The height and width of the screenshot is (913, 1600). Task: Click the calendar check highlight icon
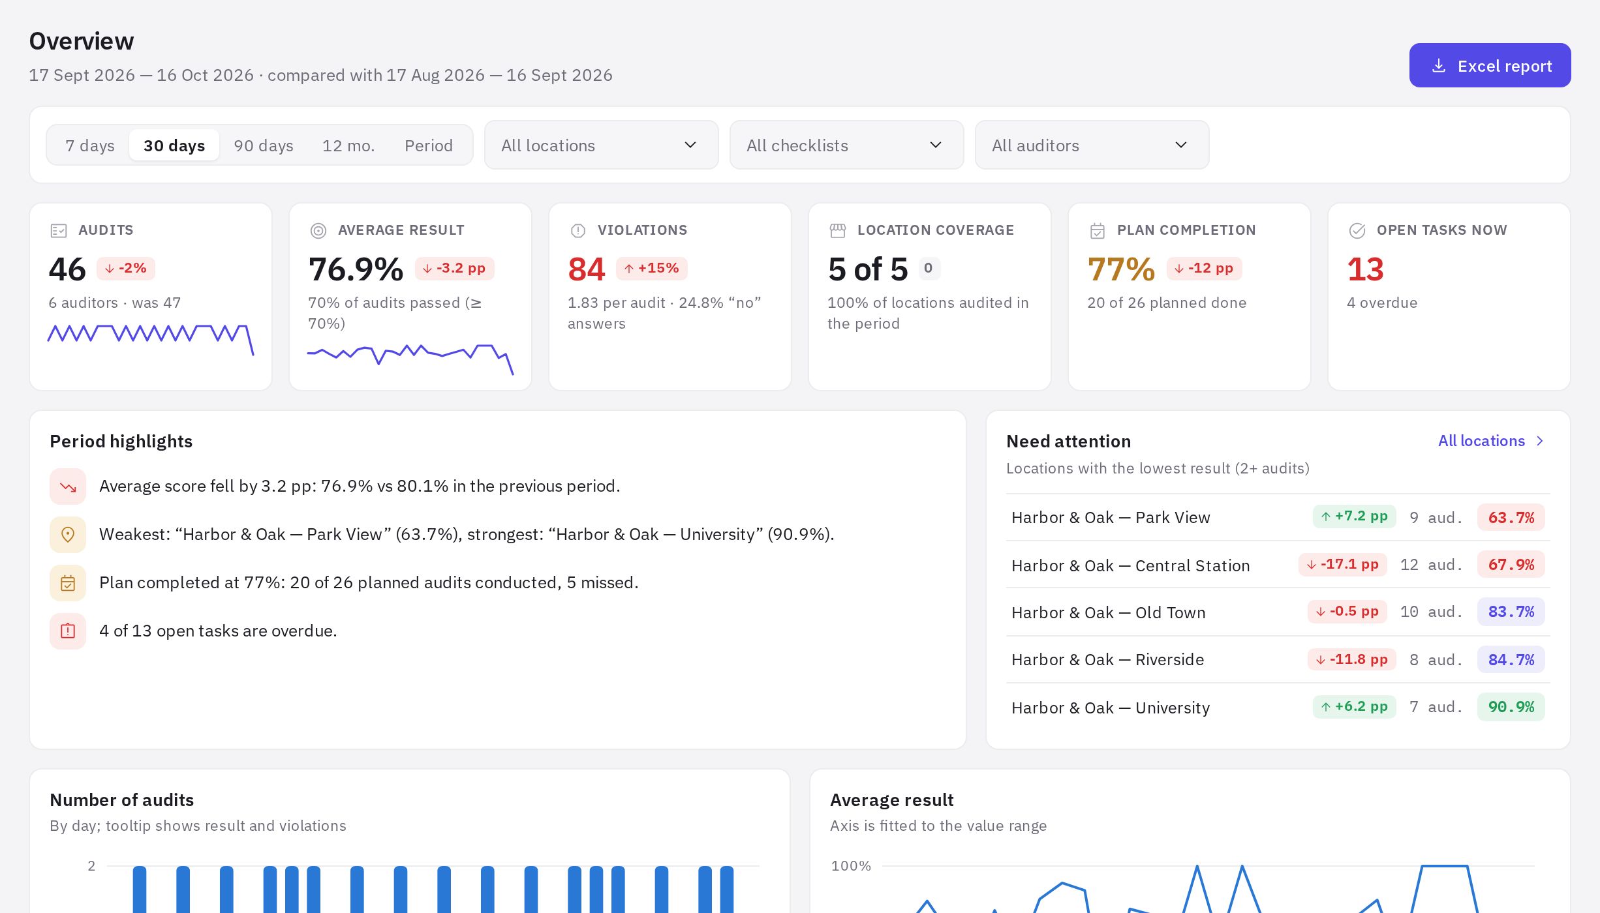click(68, 583)
